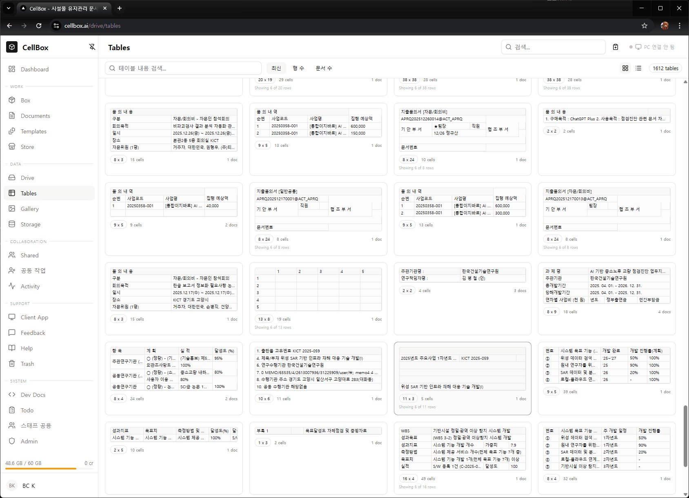This screenshot has width=689, height=498.
Task: Open the browser tab search dropdown
Action: click(9, 8)
